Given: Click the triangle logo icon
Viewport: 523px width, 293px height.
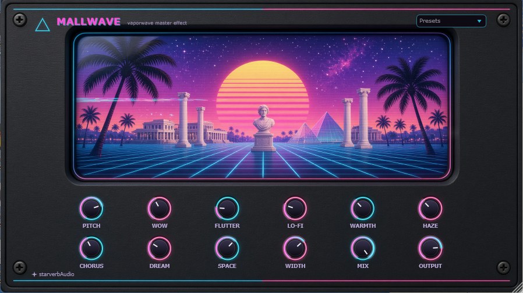Looking at the screenshot, I should tap(43, 25).
